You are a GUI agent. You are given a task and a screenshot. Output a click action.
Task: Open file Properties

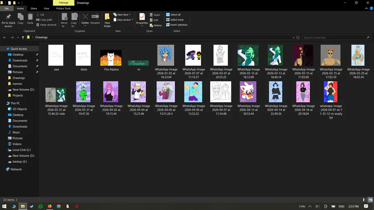pyautogui.click(x=142, y=19)
